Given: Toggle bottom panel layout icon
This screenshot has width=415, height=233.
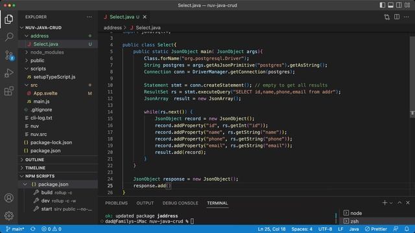Looking at the screenshot, I should (x=390, y=5).
